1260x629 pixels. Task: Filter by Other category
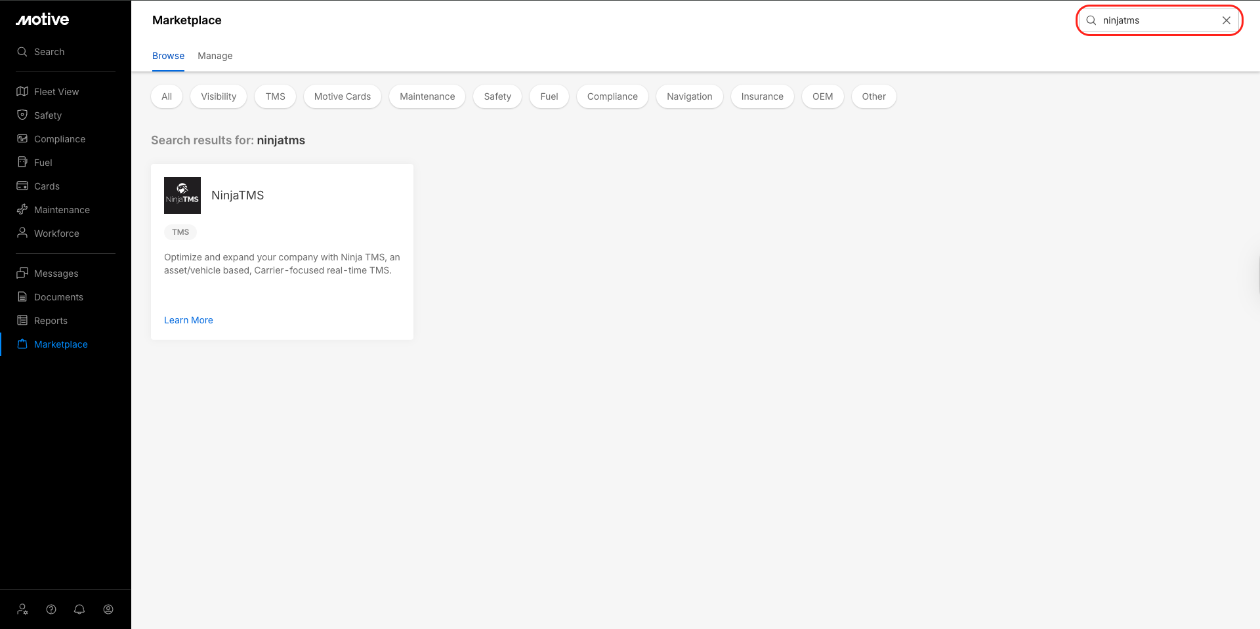[x=874, y=96]
